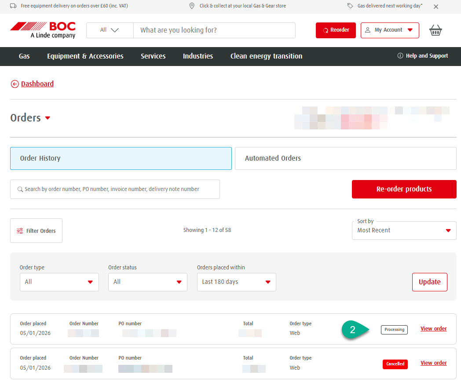This screenshot has height=382, width=461.
Task: View order details for the cancelled order
Action: (433, 363)
